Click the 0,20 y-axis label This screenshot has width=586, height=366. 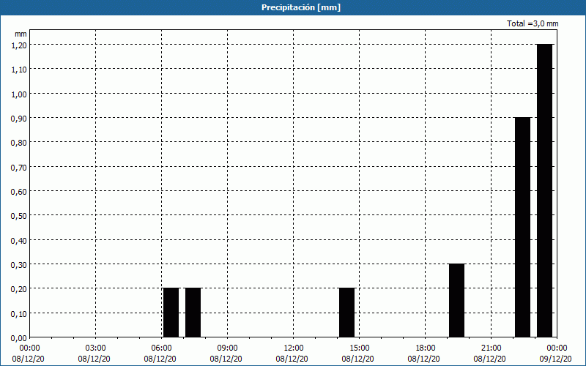19,289
